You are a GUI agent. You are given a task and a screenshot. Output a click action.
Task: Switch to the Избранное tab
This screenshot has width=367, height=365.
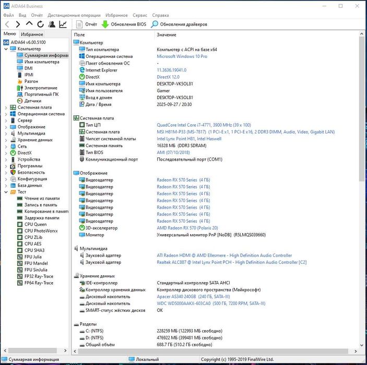pos(32,34)
